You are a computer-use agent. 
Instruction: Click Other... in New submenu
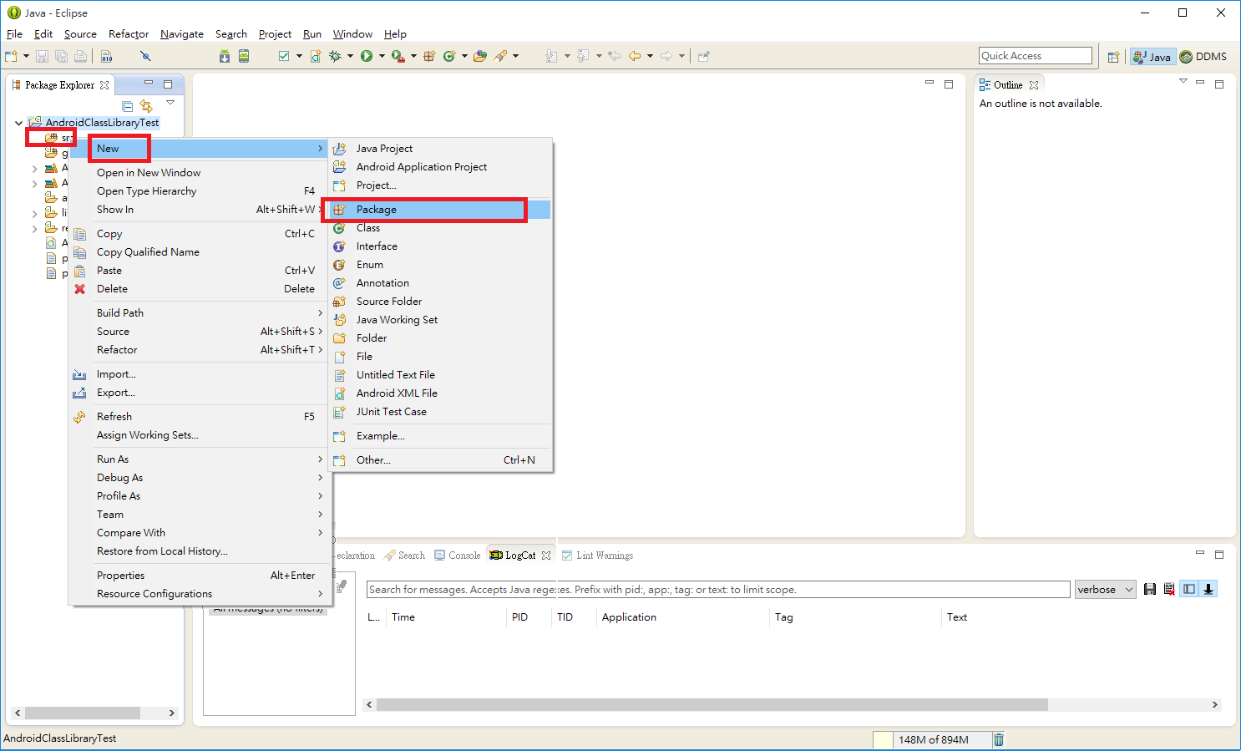(441, 460)
